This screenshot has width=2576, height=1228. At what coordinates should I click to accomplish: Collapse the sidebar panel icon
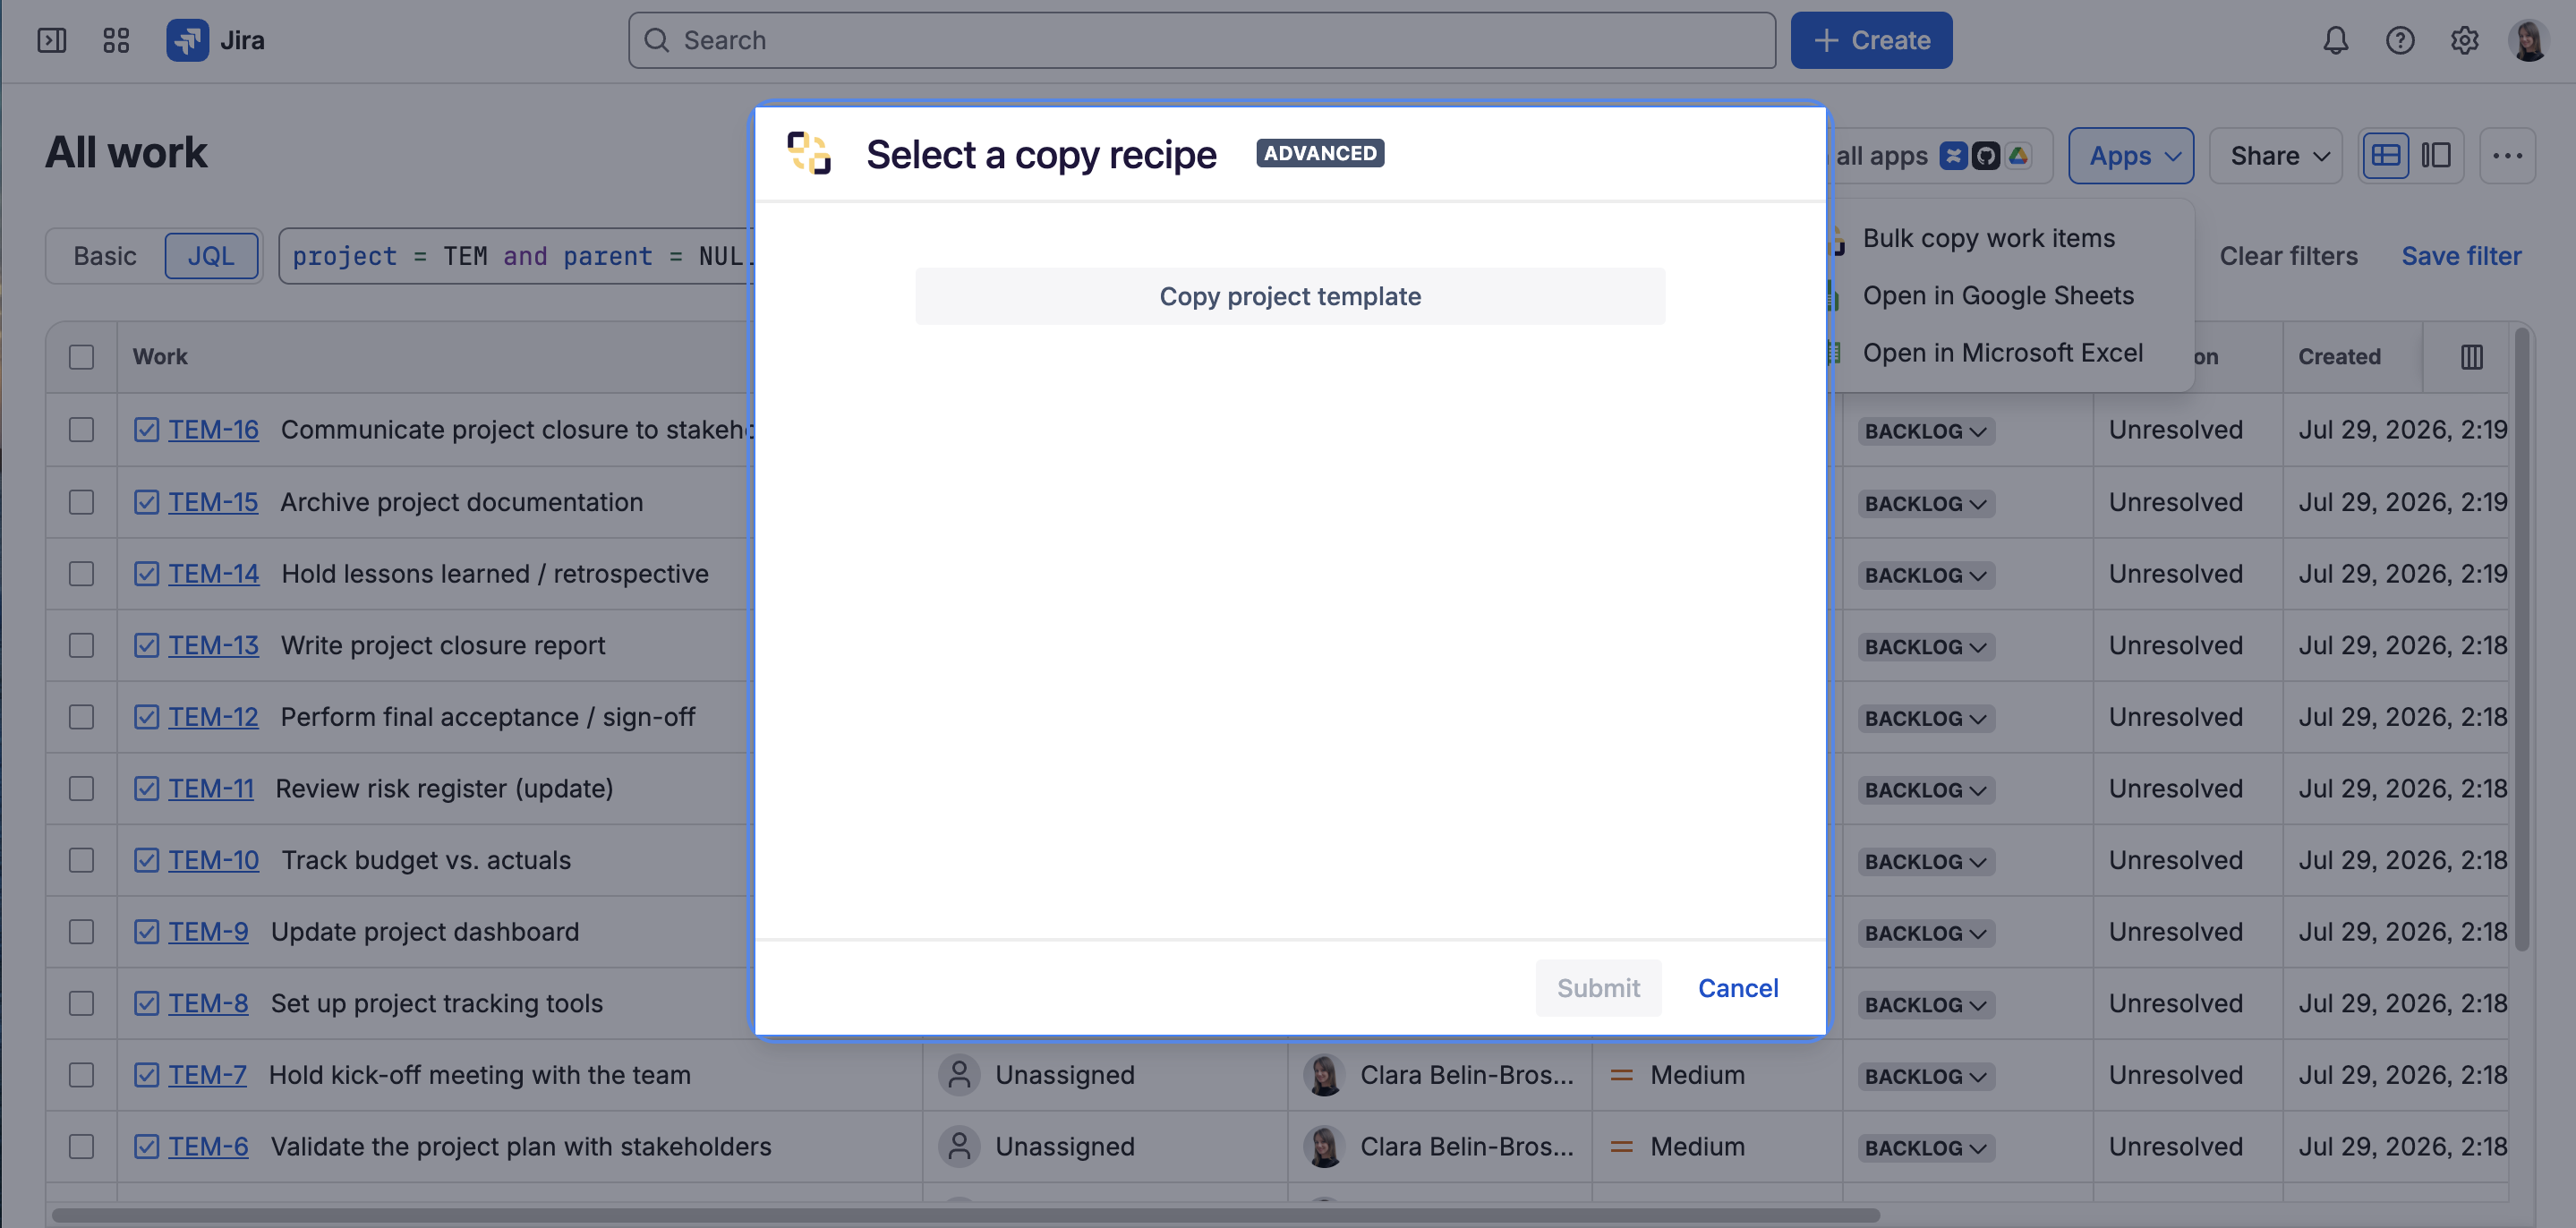coord(52,40)
